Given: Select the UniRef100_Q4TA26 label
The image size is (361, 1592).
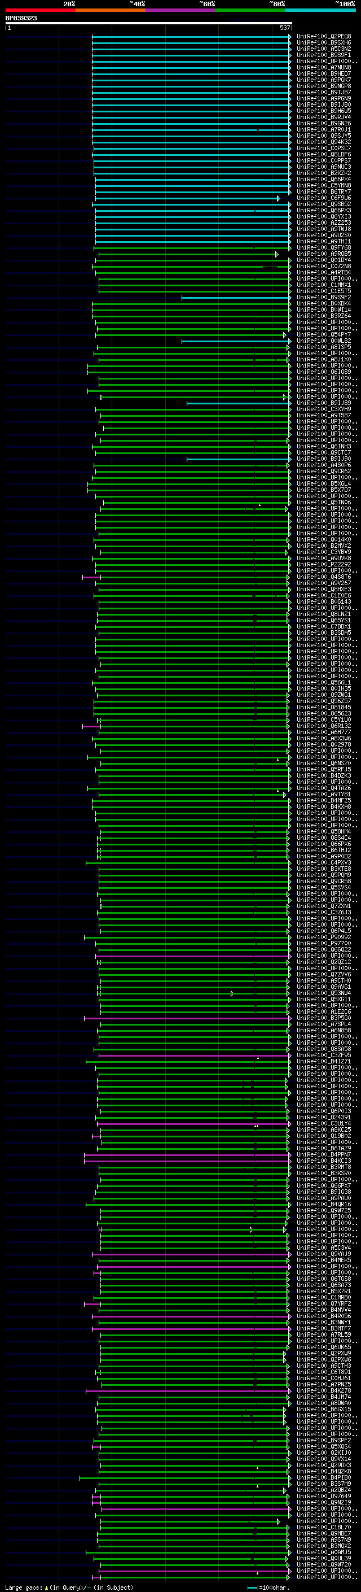Looking at the screenshot, I should click(x=324, y=788).
